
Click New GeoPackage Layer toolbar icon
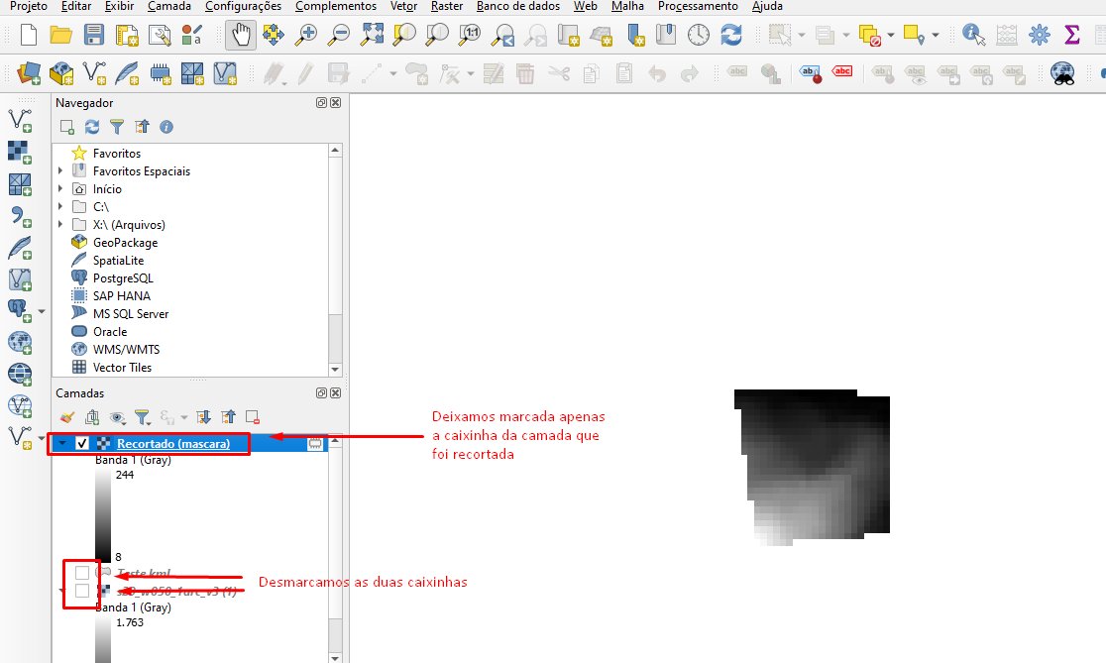(x=61, y=72)
